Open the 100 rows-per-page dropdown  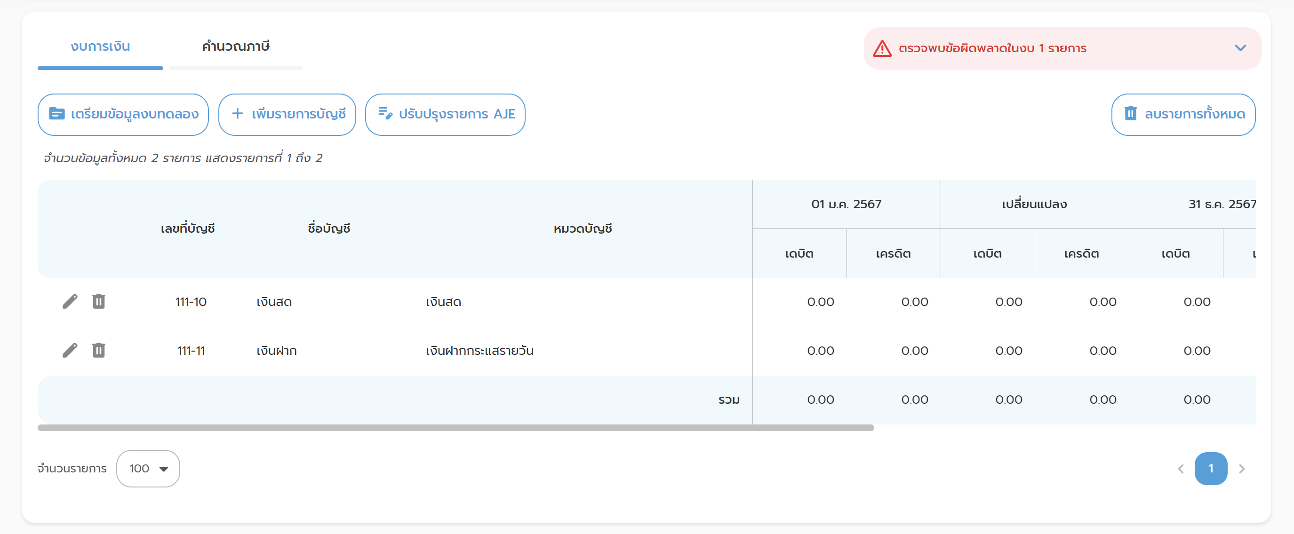pyautogui.click(x=148, y=468)
